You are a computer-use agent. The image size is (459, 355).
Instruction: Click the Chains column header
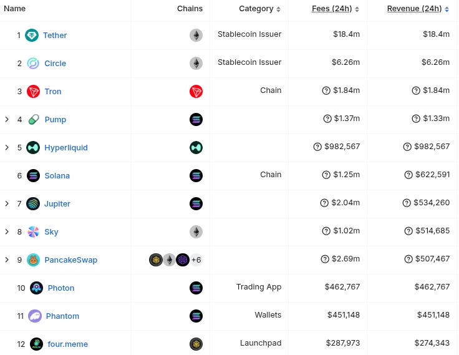(x=190, y=9)
